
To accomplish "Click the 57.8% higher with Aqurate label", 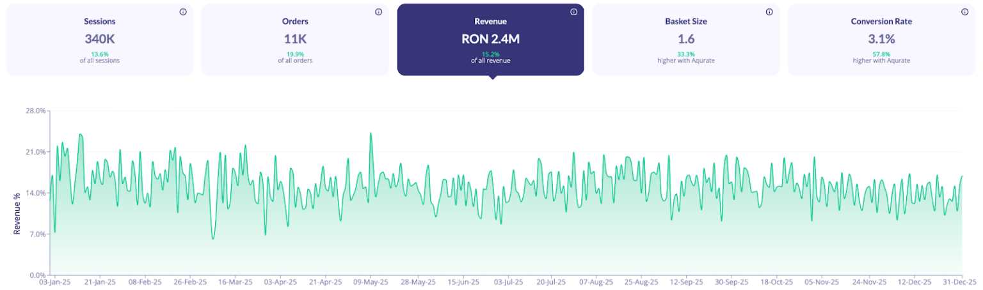I will (881, 57).
